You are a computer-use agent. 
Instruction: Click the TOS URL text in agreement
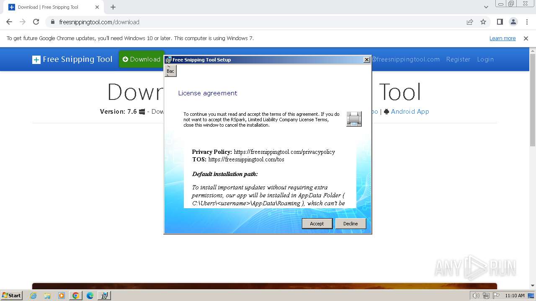(x=246, y=159)
